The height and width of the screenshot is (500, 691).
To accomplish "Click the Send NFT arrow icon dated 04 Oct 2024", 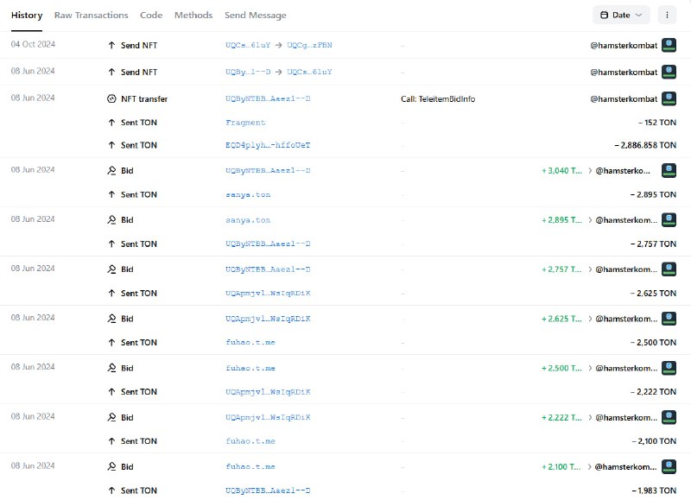I will [x=111, y=44].
